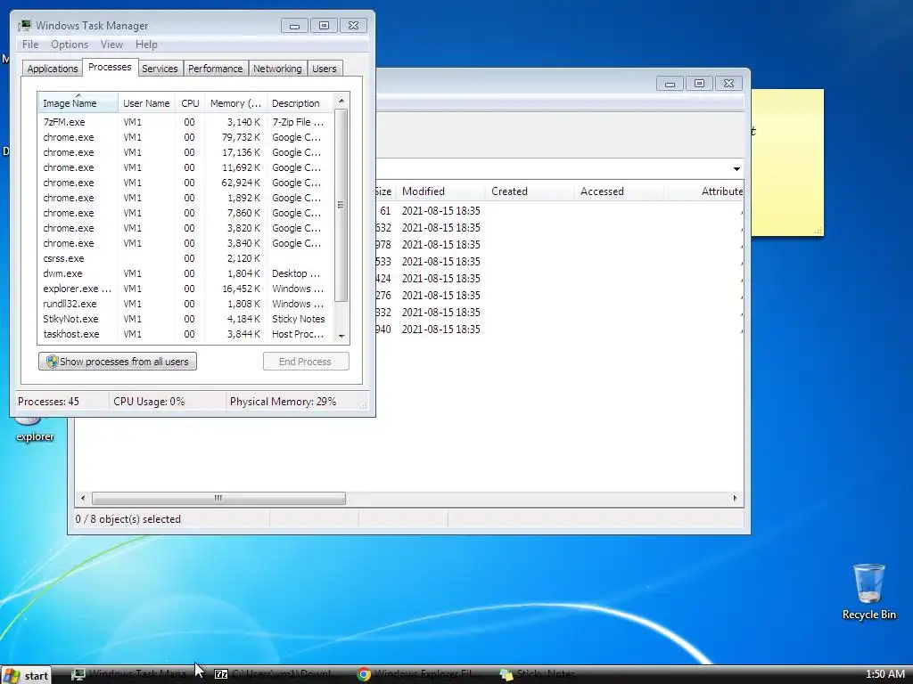Sort processes by Description column
This screenshot has height=684, width=913.
(x=300, y=103)
